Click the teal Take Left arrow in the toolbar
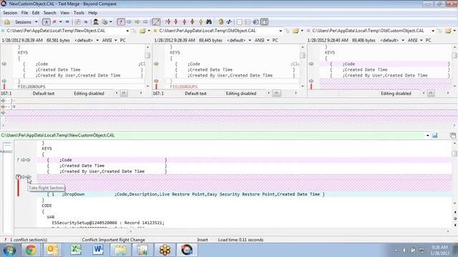The width and height of the screenshot is (458, 257). 129,22
